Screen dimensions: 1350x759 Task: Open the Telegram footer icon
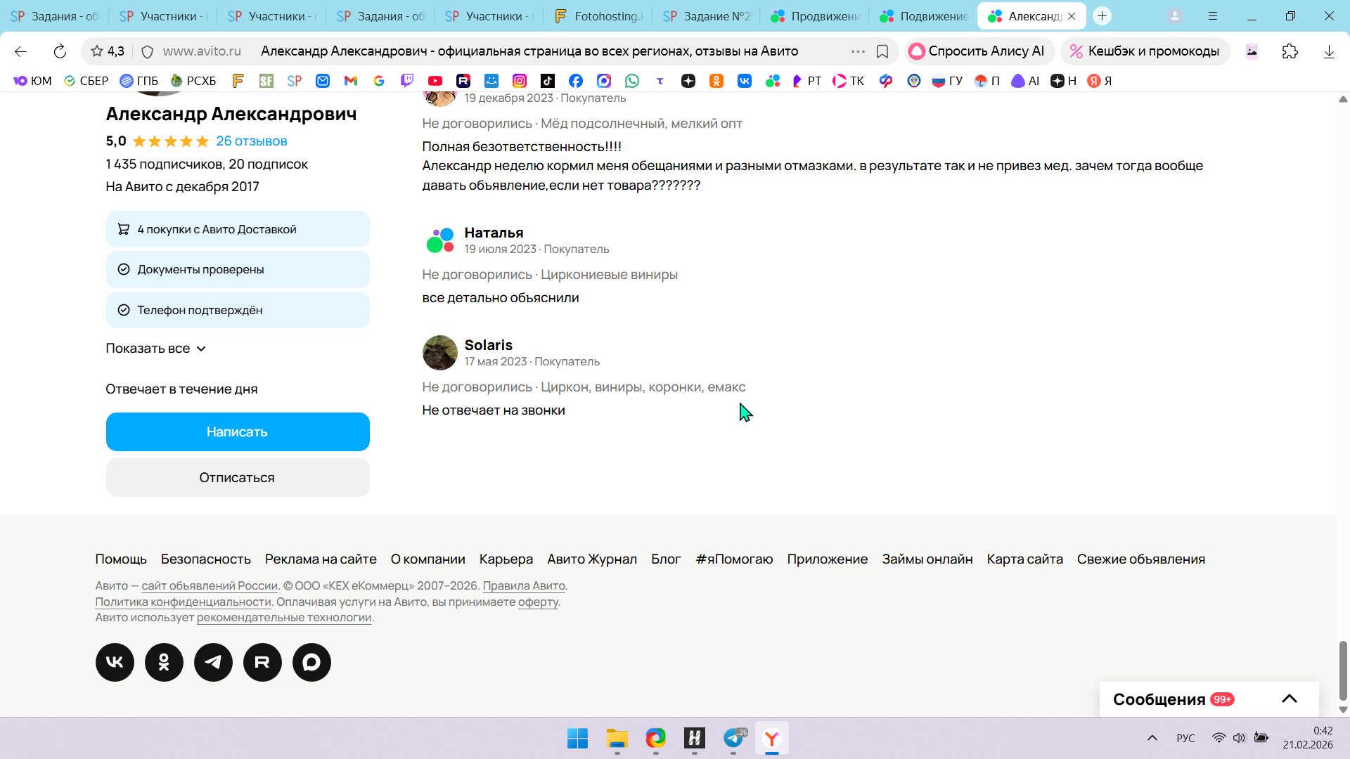pos(213,662)
